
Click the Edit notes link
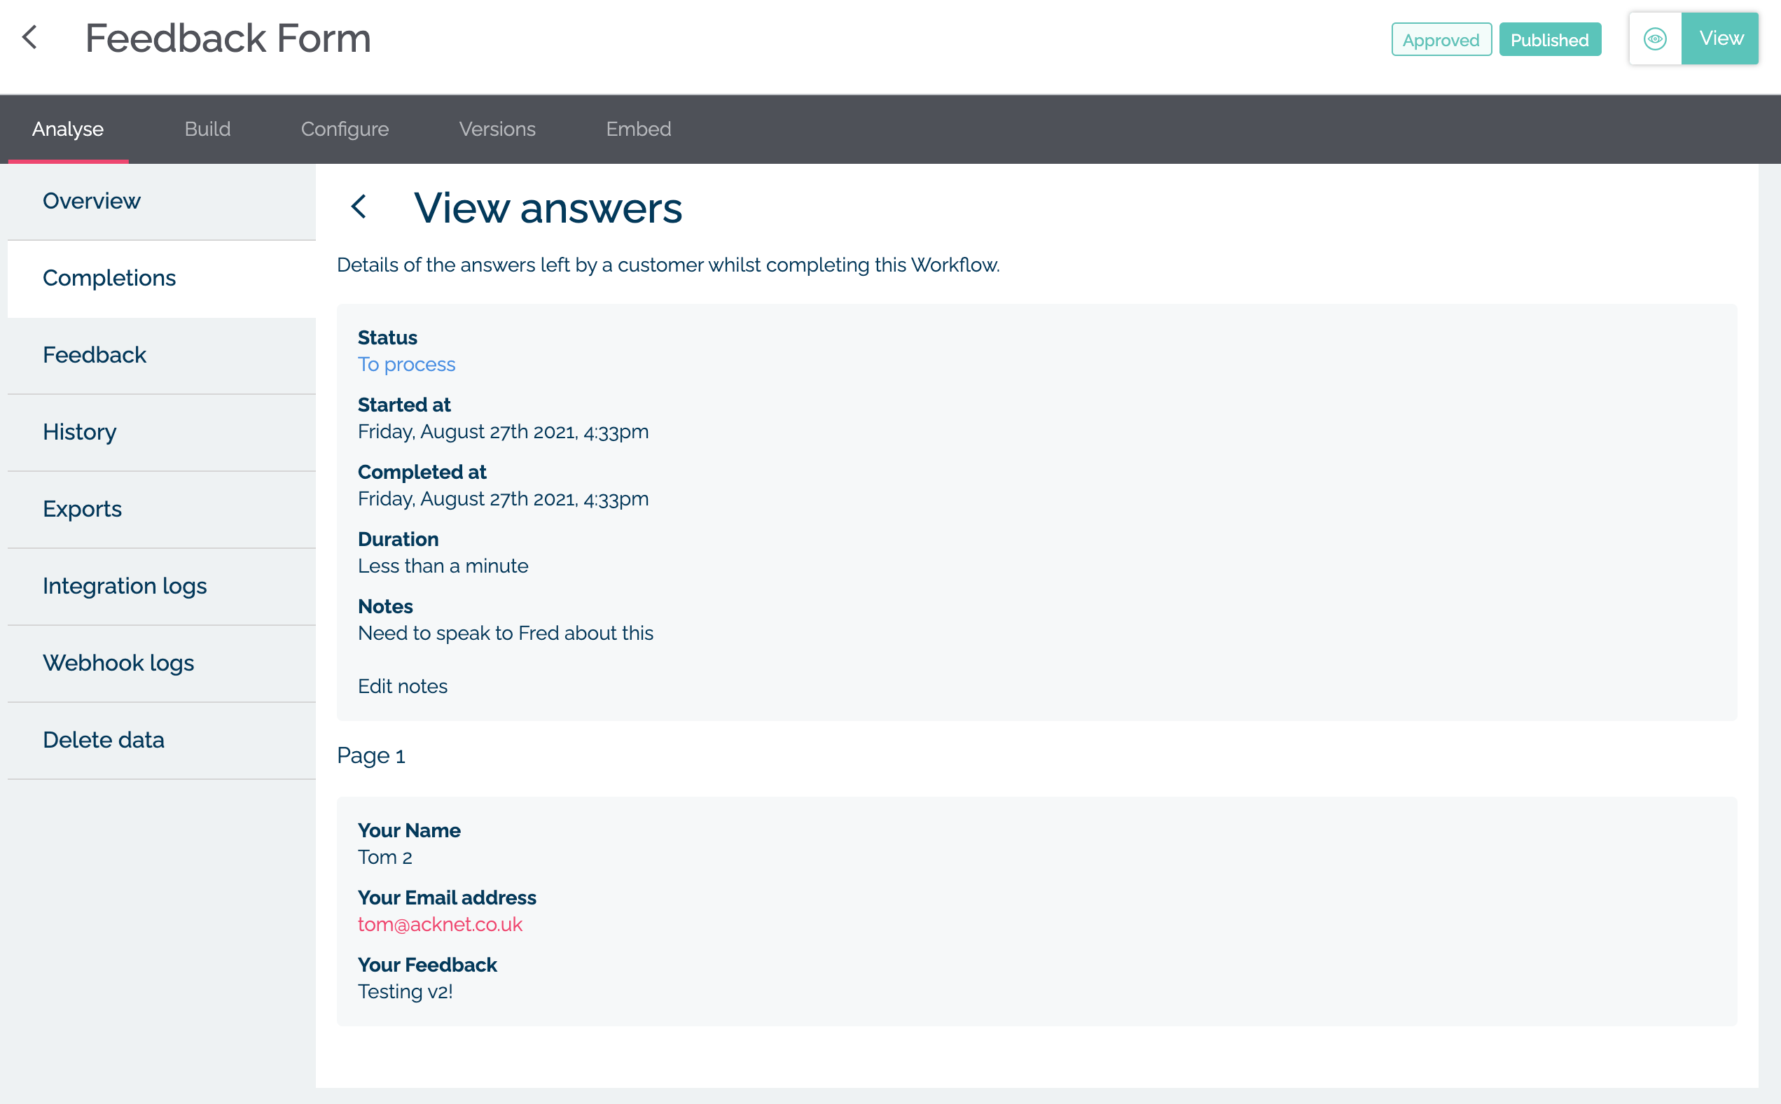(403, 686)
